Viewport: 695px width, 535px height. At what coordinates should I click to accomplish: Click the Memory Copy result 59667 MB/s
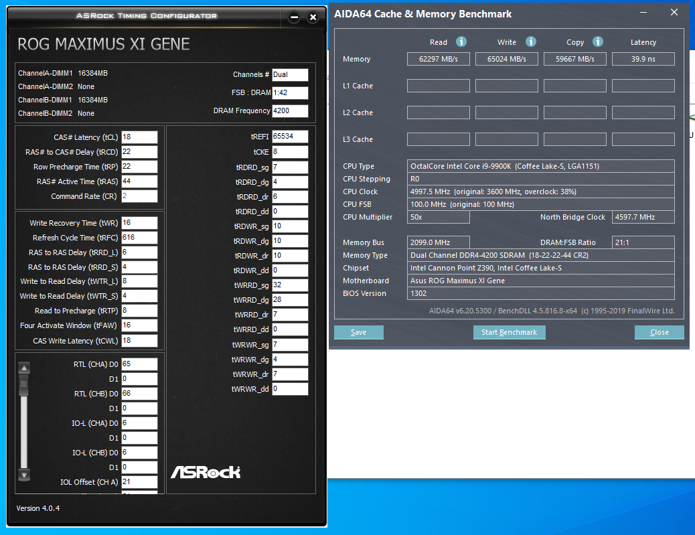coord(575,59)
